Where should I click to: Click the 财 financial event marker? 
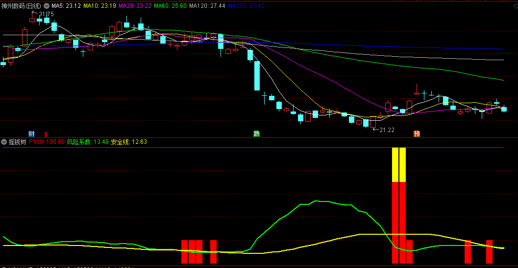pos(31,134)
